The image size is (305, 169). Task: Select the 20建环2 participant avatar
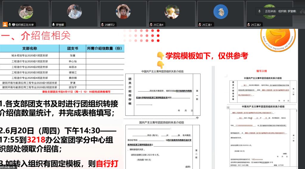(x=123, y=11)
